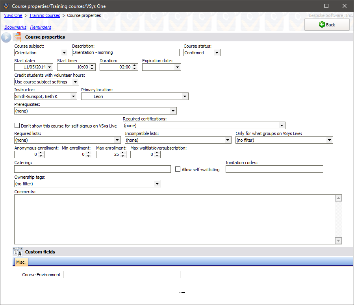
Task: Increase Max enrollment with up arrow
Action: [124, 153]
